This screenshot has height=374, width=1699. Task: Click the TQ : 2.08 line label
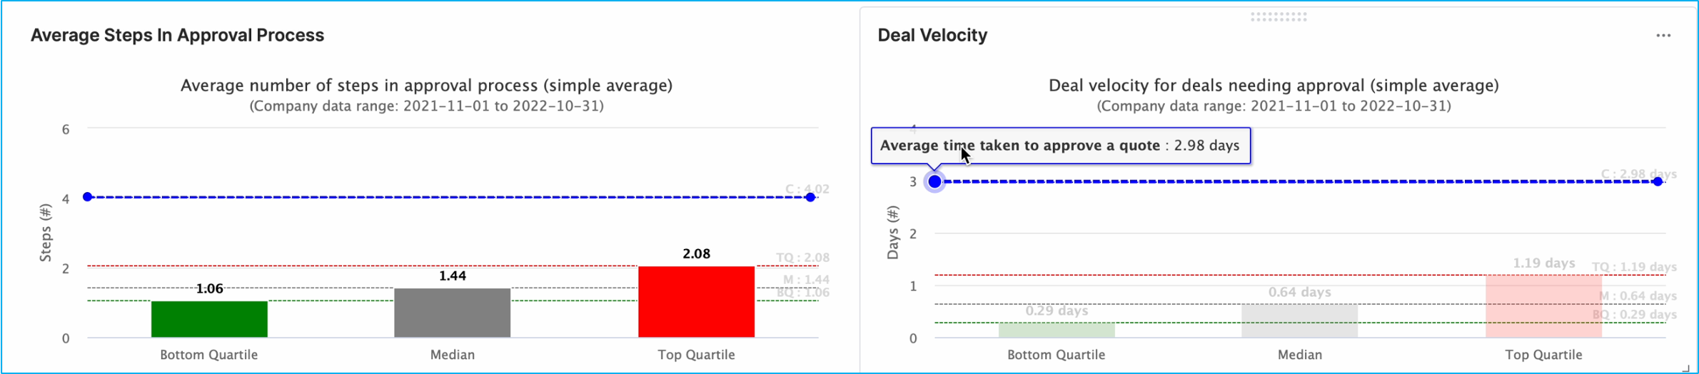click(802, 258)
